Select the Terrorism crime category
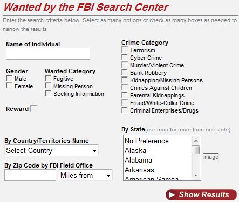 click(125, 50)
